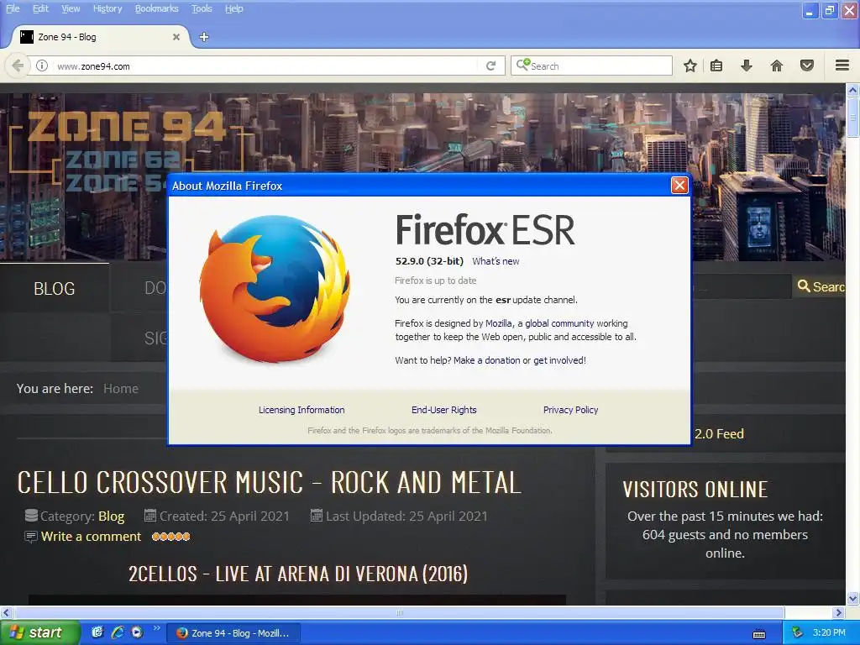Bookmark this page with the star icon

(690, 66)
